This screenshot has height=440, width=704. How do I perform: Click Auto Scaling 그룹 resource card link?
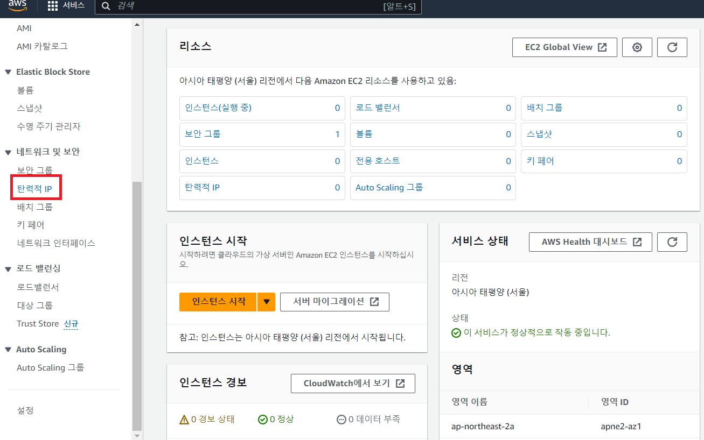pos(389,187)
